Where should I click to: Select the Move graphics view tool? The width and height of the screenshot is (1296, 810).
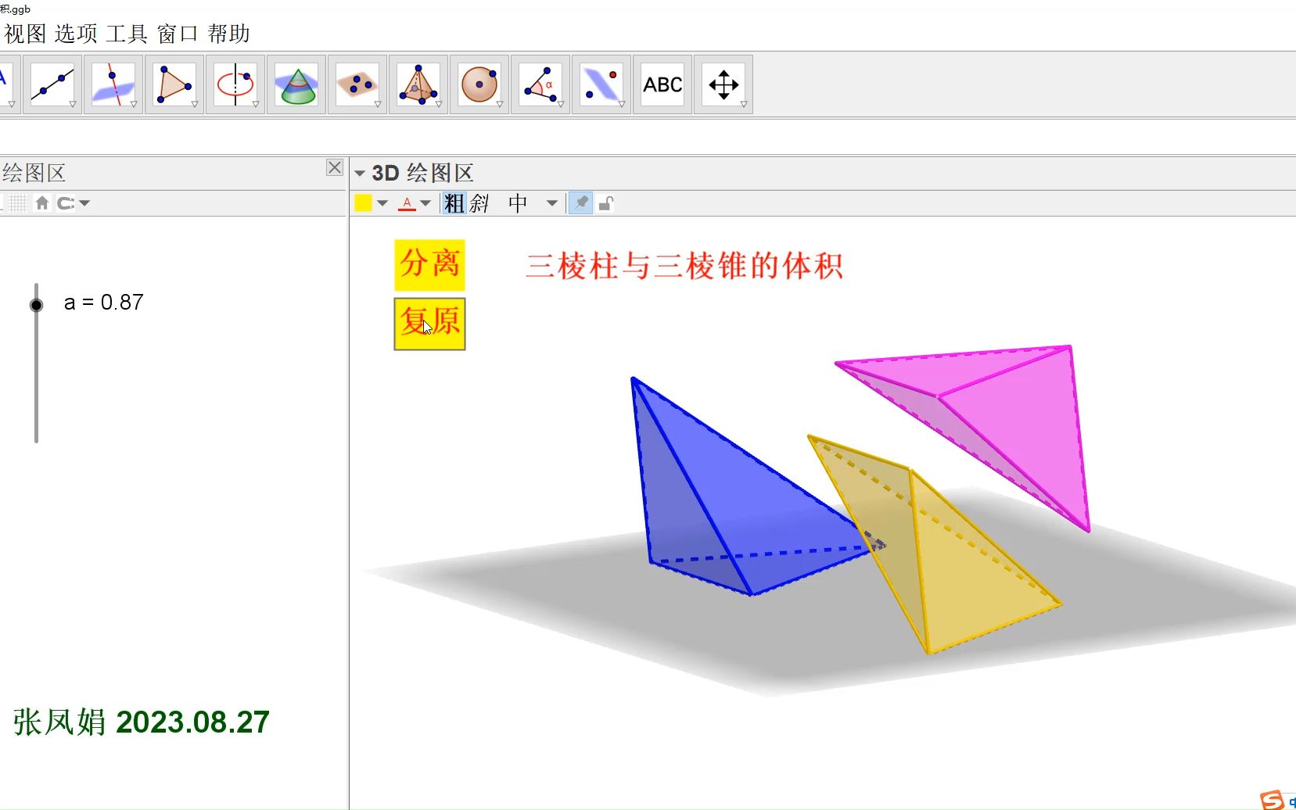723,84
